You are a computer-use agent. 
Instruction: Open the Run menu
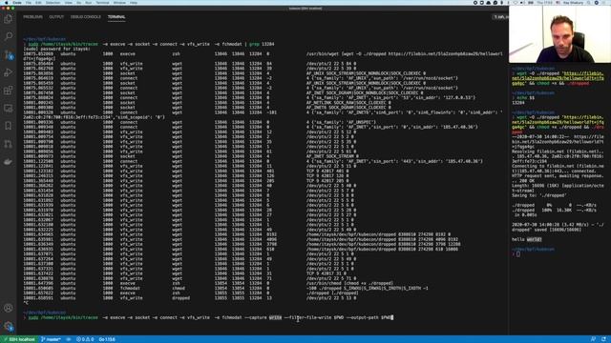(89, 3)
